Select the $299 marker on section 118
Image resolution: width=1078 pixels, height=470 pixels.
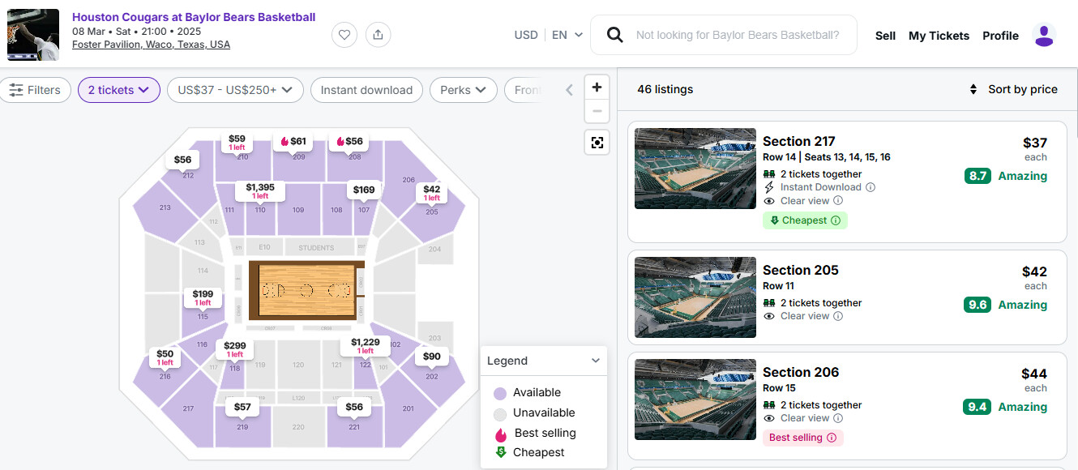click(x=234, y=349)
